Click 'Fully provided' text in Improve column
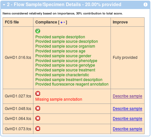 [125, 58]
